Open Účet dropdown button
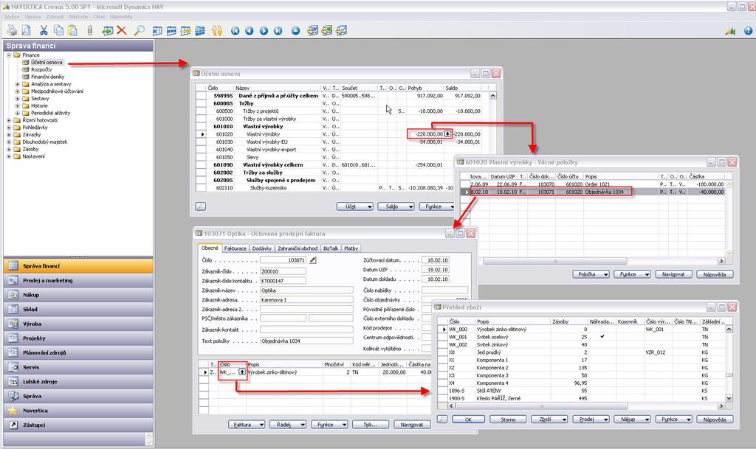756x449 pixels. (355, 206)
